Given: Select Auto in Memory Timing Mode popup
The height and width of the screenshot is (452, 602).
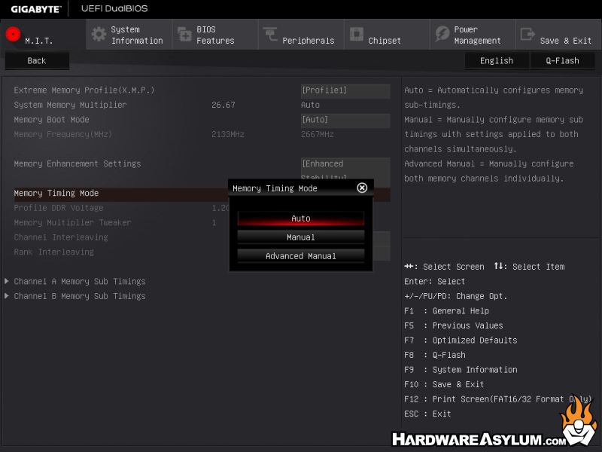Looking at the screenshot, I should [x=300, y=218].
